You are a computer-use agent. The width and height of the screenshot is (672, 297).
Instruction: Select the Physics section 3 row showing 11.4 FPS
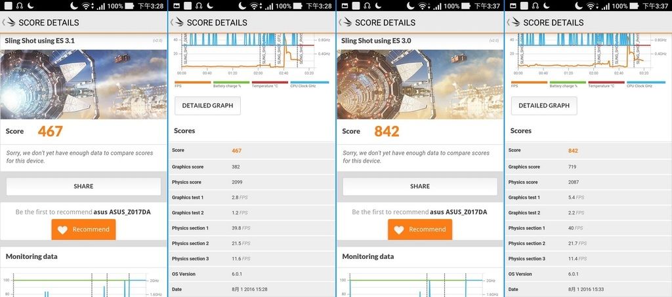click(x=587, y=259)
